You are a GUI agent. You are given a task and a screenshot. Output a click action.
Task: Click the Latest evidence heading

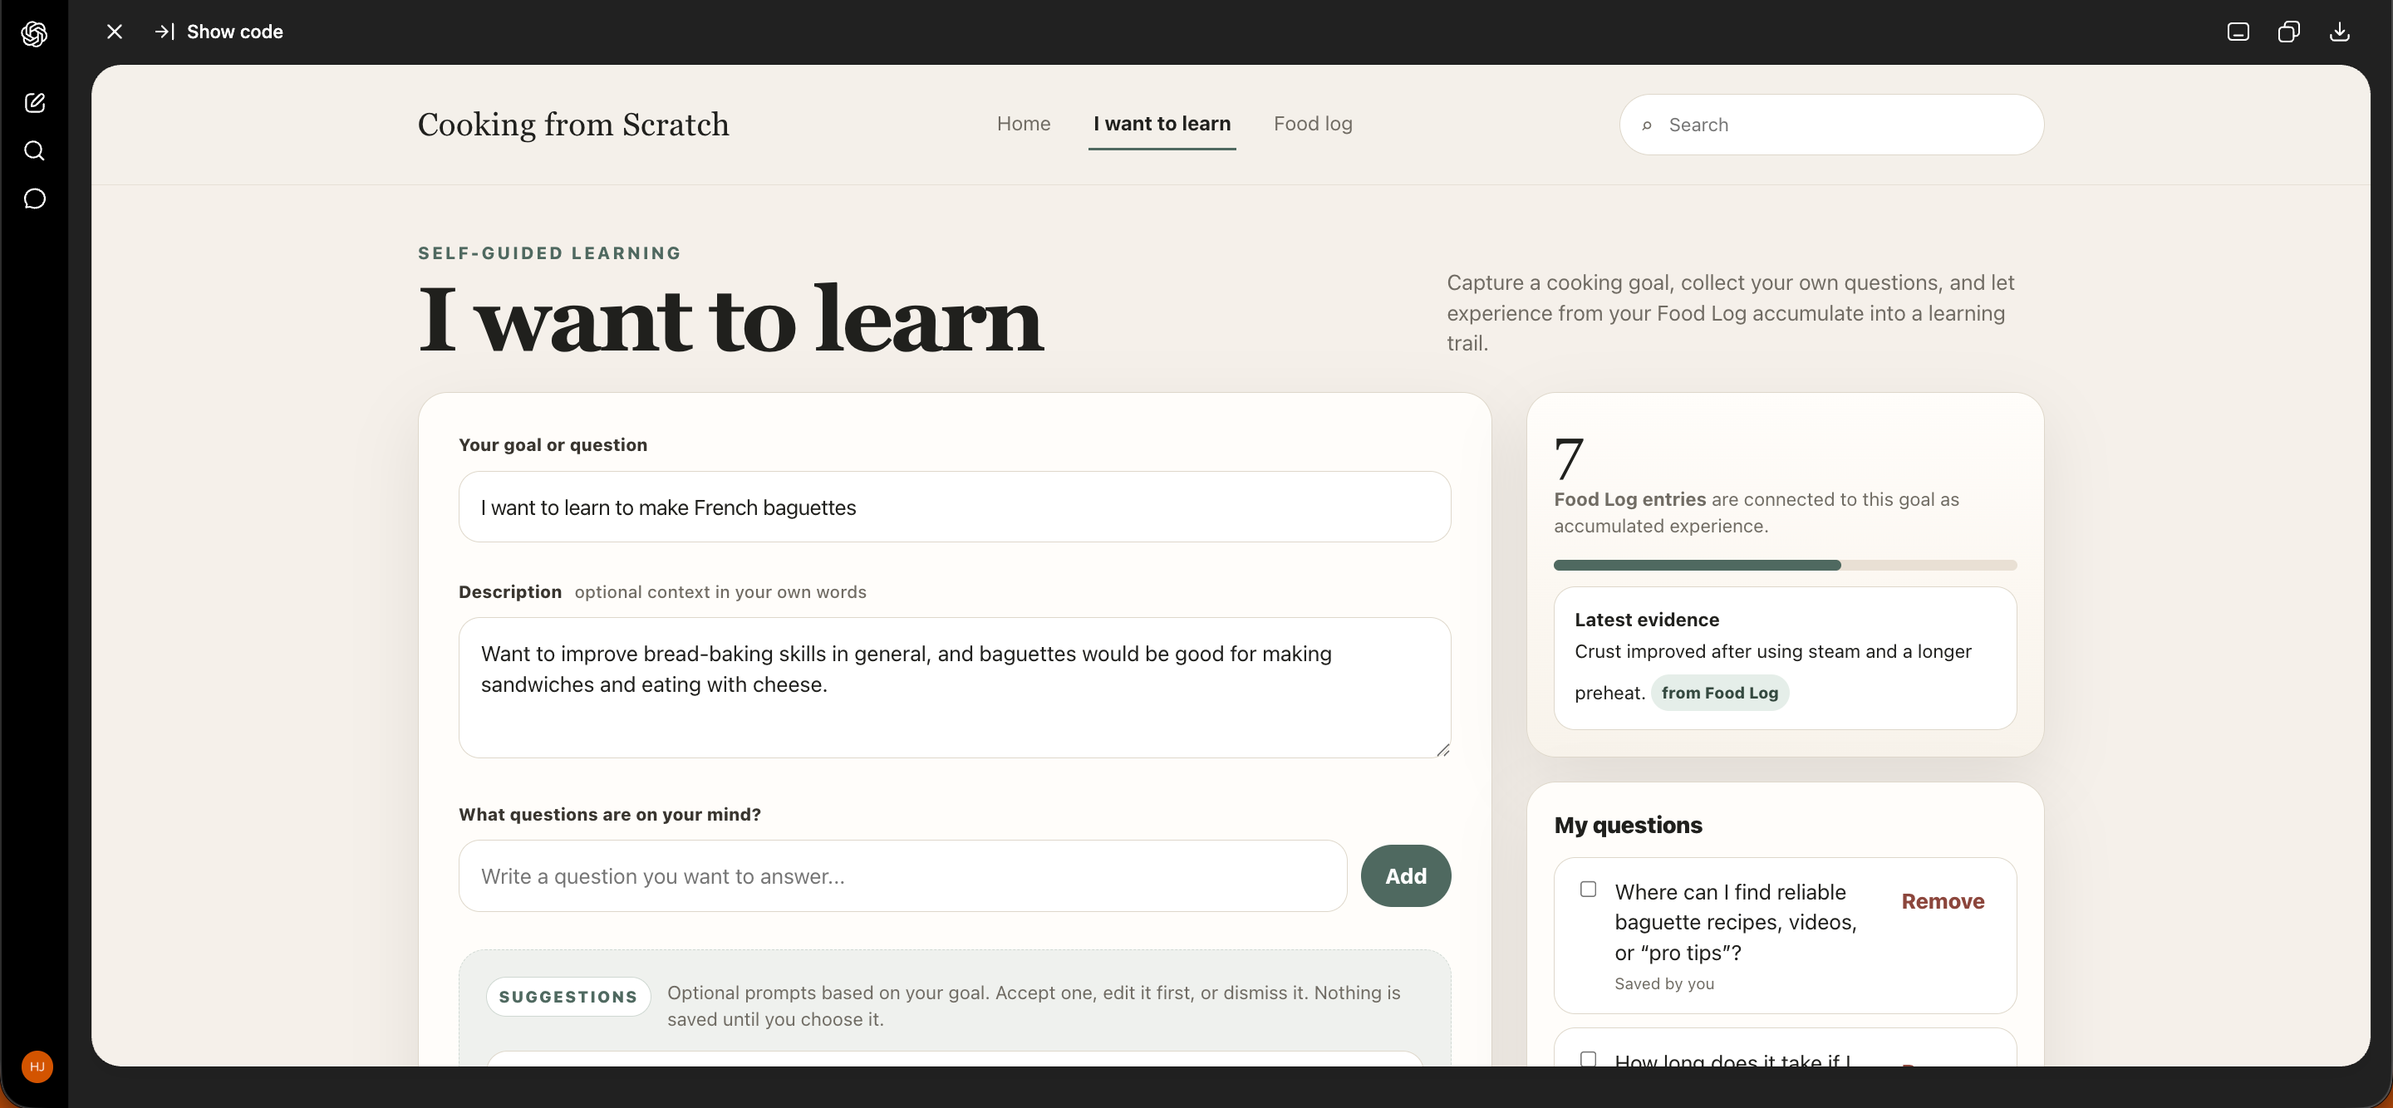coord(1646,620)
